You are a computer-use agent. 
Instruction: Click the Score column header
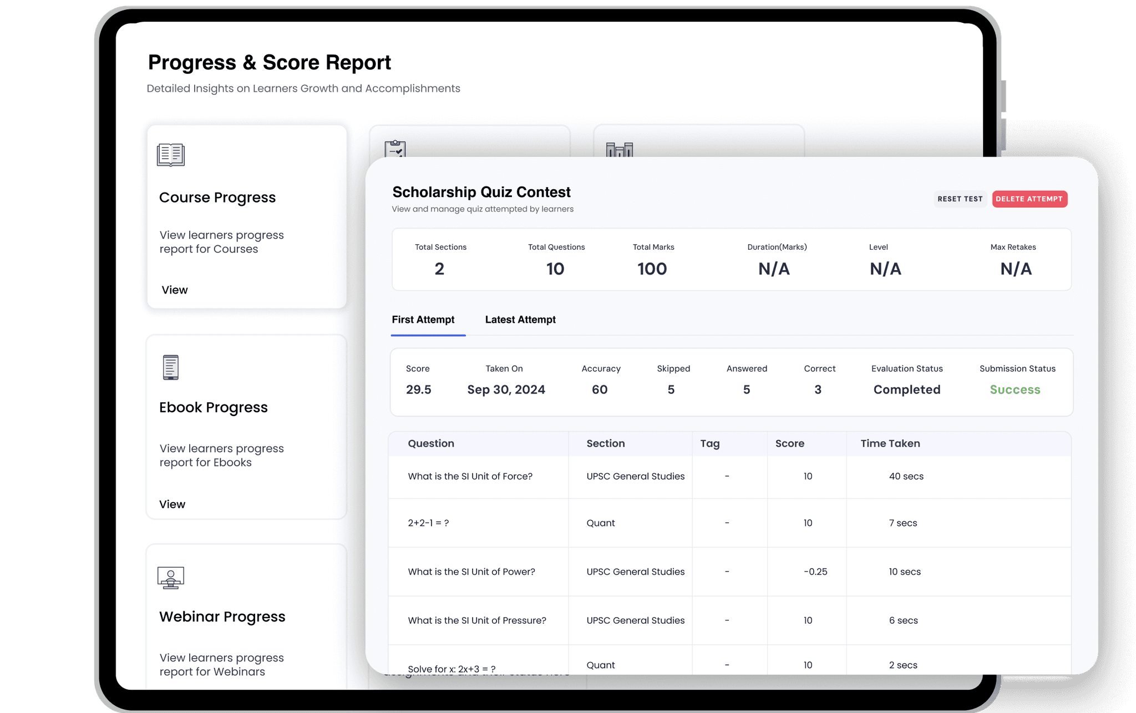pyautogui.click(x=789, y=443)
